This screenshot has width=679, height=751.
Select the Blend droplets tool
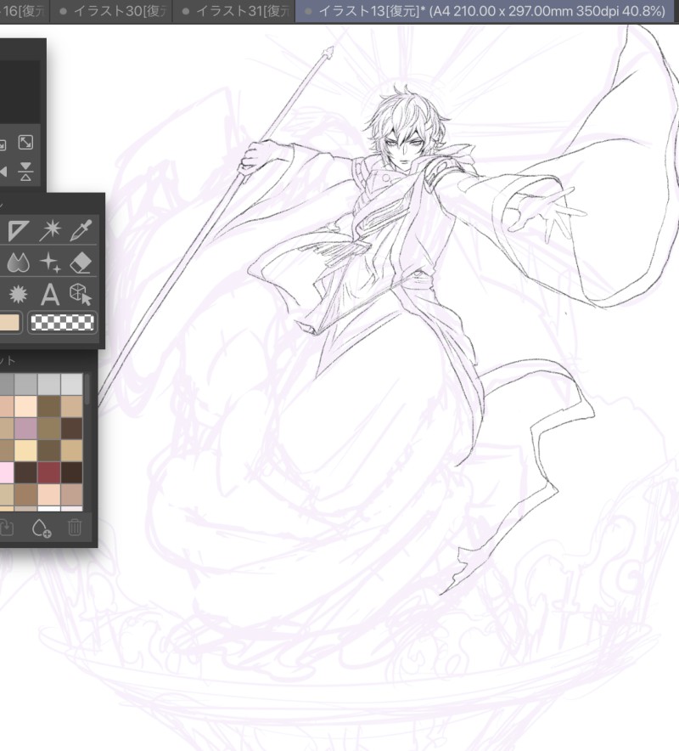pyautogui.click(x=18, y=263)
